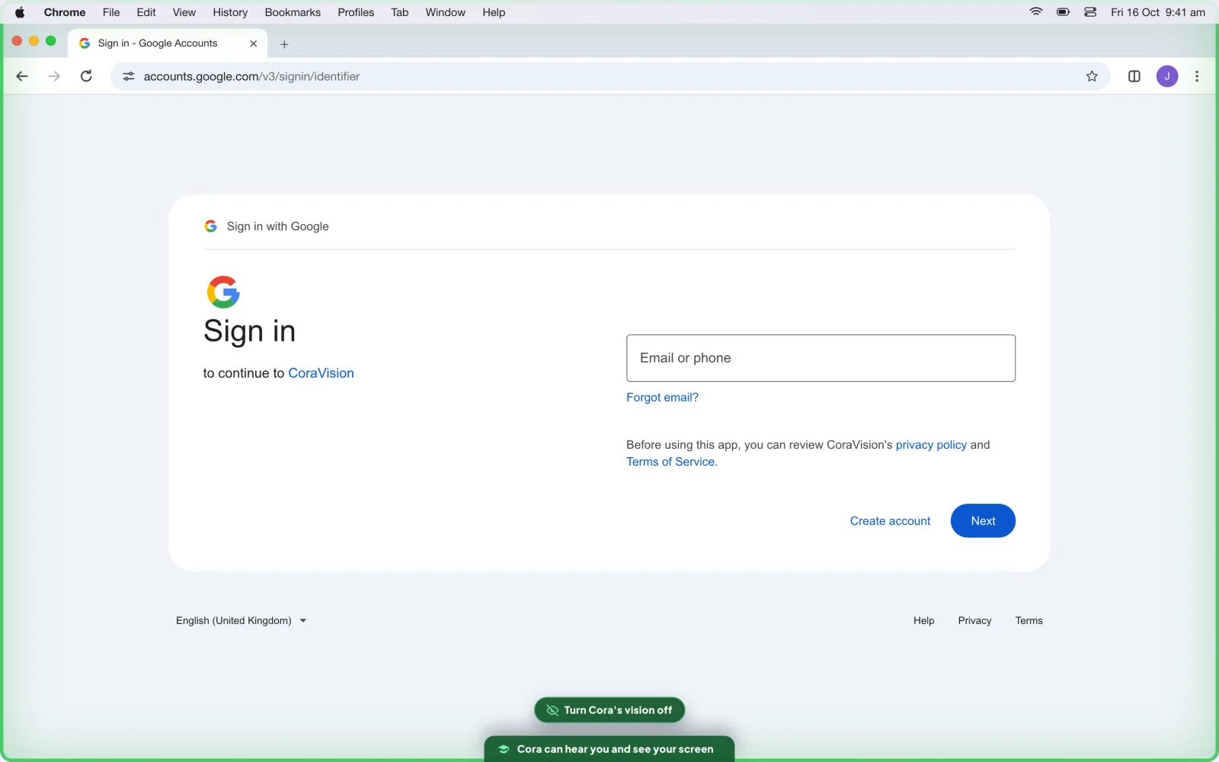
Task: Open the History menu
Action: click(x=230, y=12)
